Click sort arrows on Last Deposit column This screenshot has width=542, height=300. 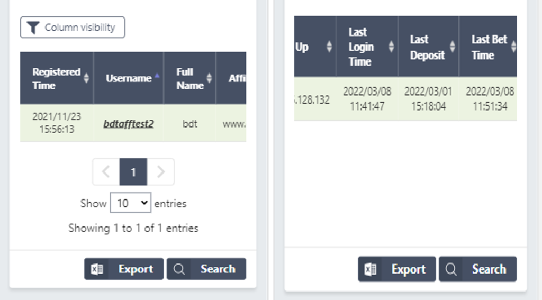point(453,47)
